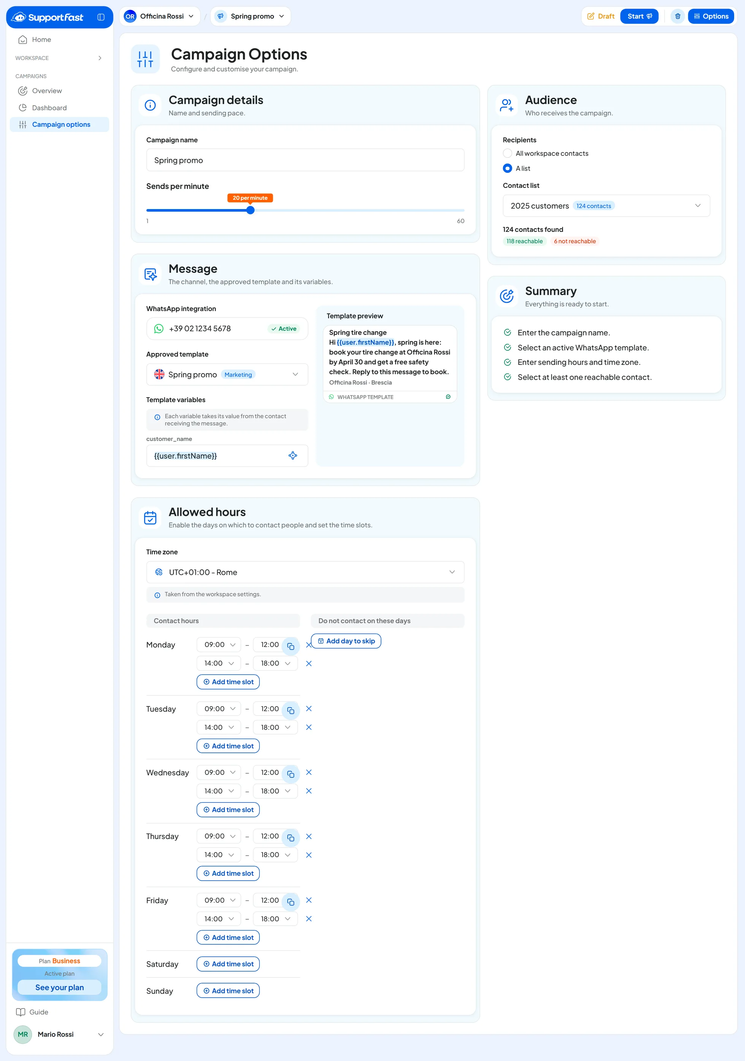Click See your plan button
The image size is (745, 1061).
(60, 988)
